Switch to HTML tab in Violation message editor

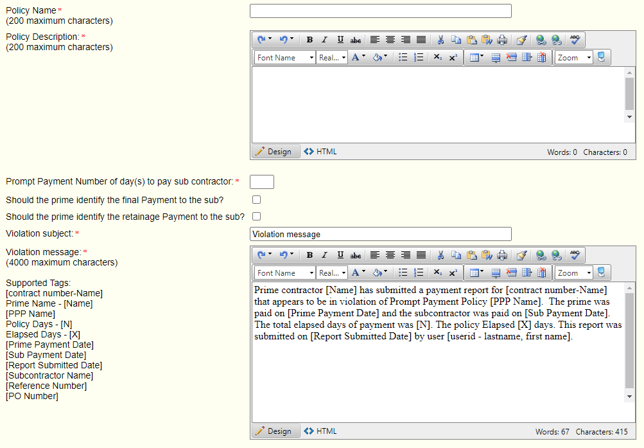click(x=320, y=431)
